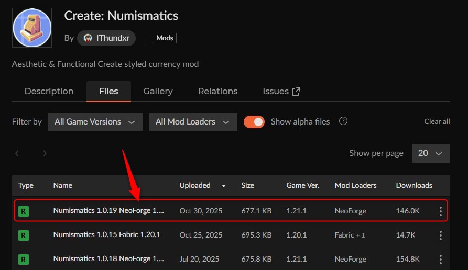Click the 154.8K downloads value

(x=408, y=259)
